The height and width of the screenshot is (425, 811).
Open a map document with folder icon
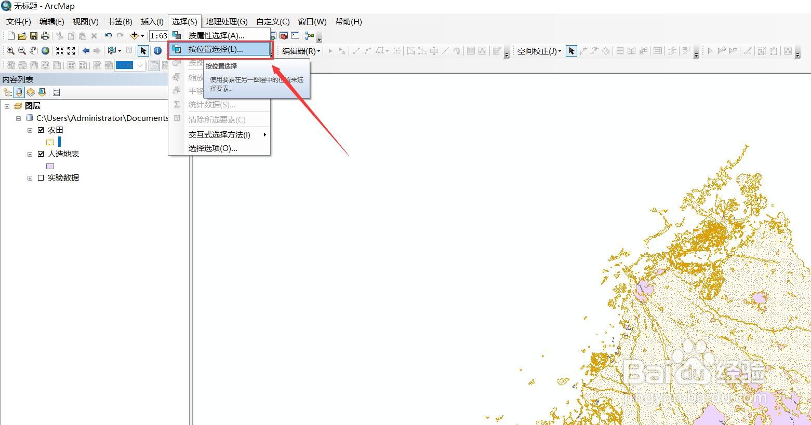coord(22,36)
